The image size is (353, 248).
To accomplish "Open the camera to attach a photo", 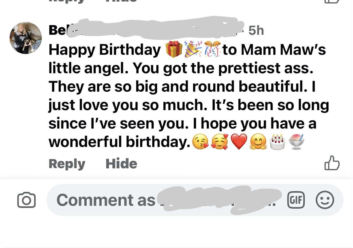I will pos(26,200).
